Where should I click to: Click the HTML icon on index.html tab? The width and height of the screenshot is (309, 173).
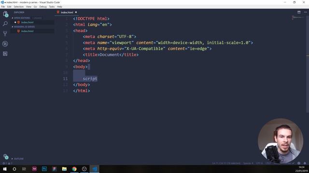58,12
